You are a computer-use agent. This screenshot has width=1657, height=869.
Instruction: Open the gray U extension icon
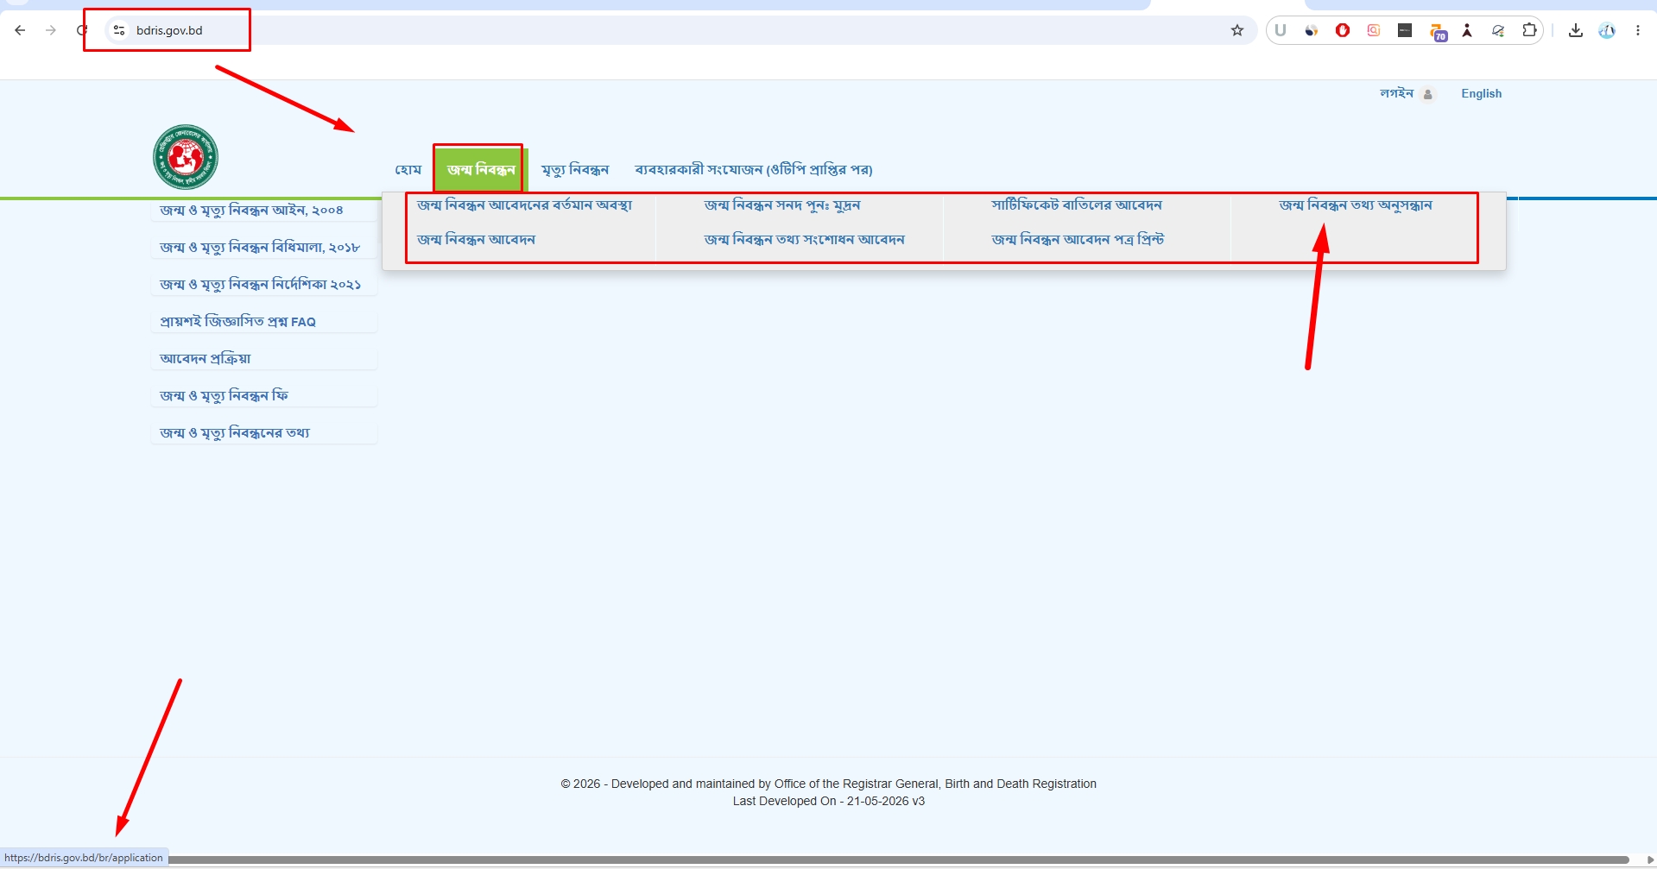tap(1281, 30)
